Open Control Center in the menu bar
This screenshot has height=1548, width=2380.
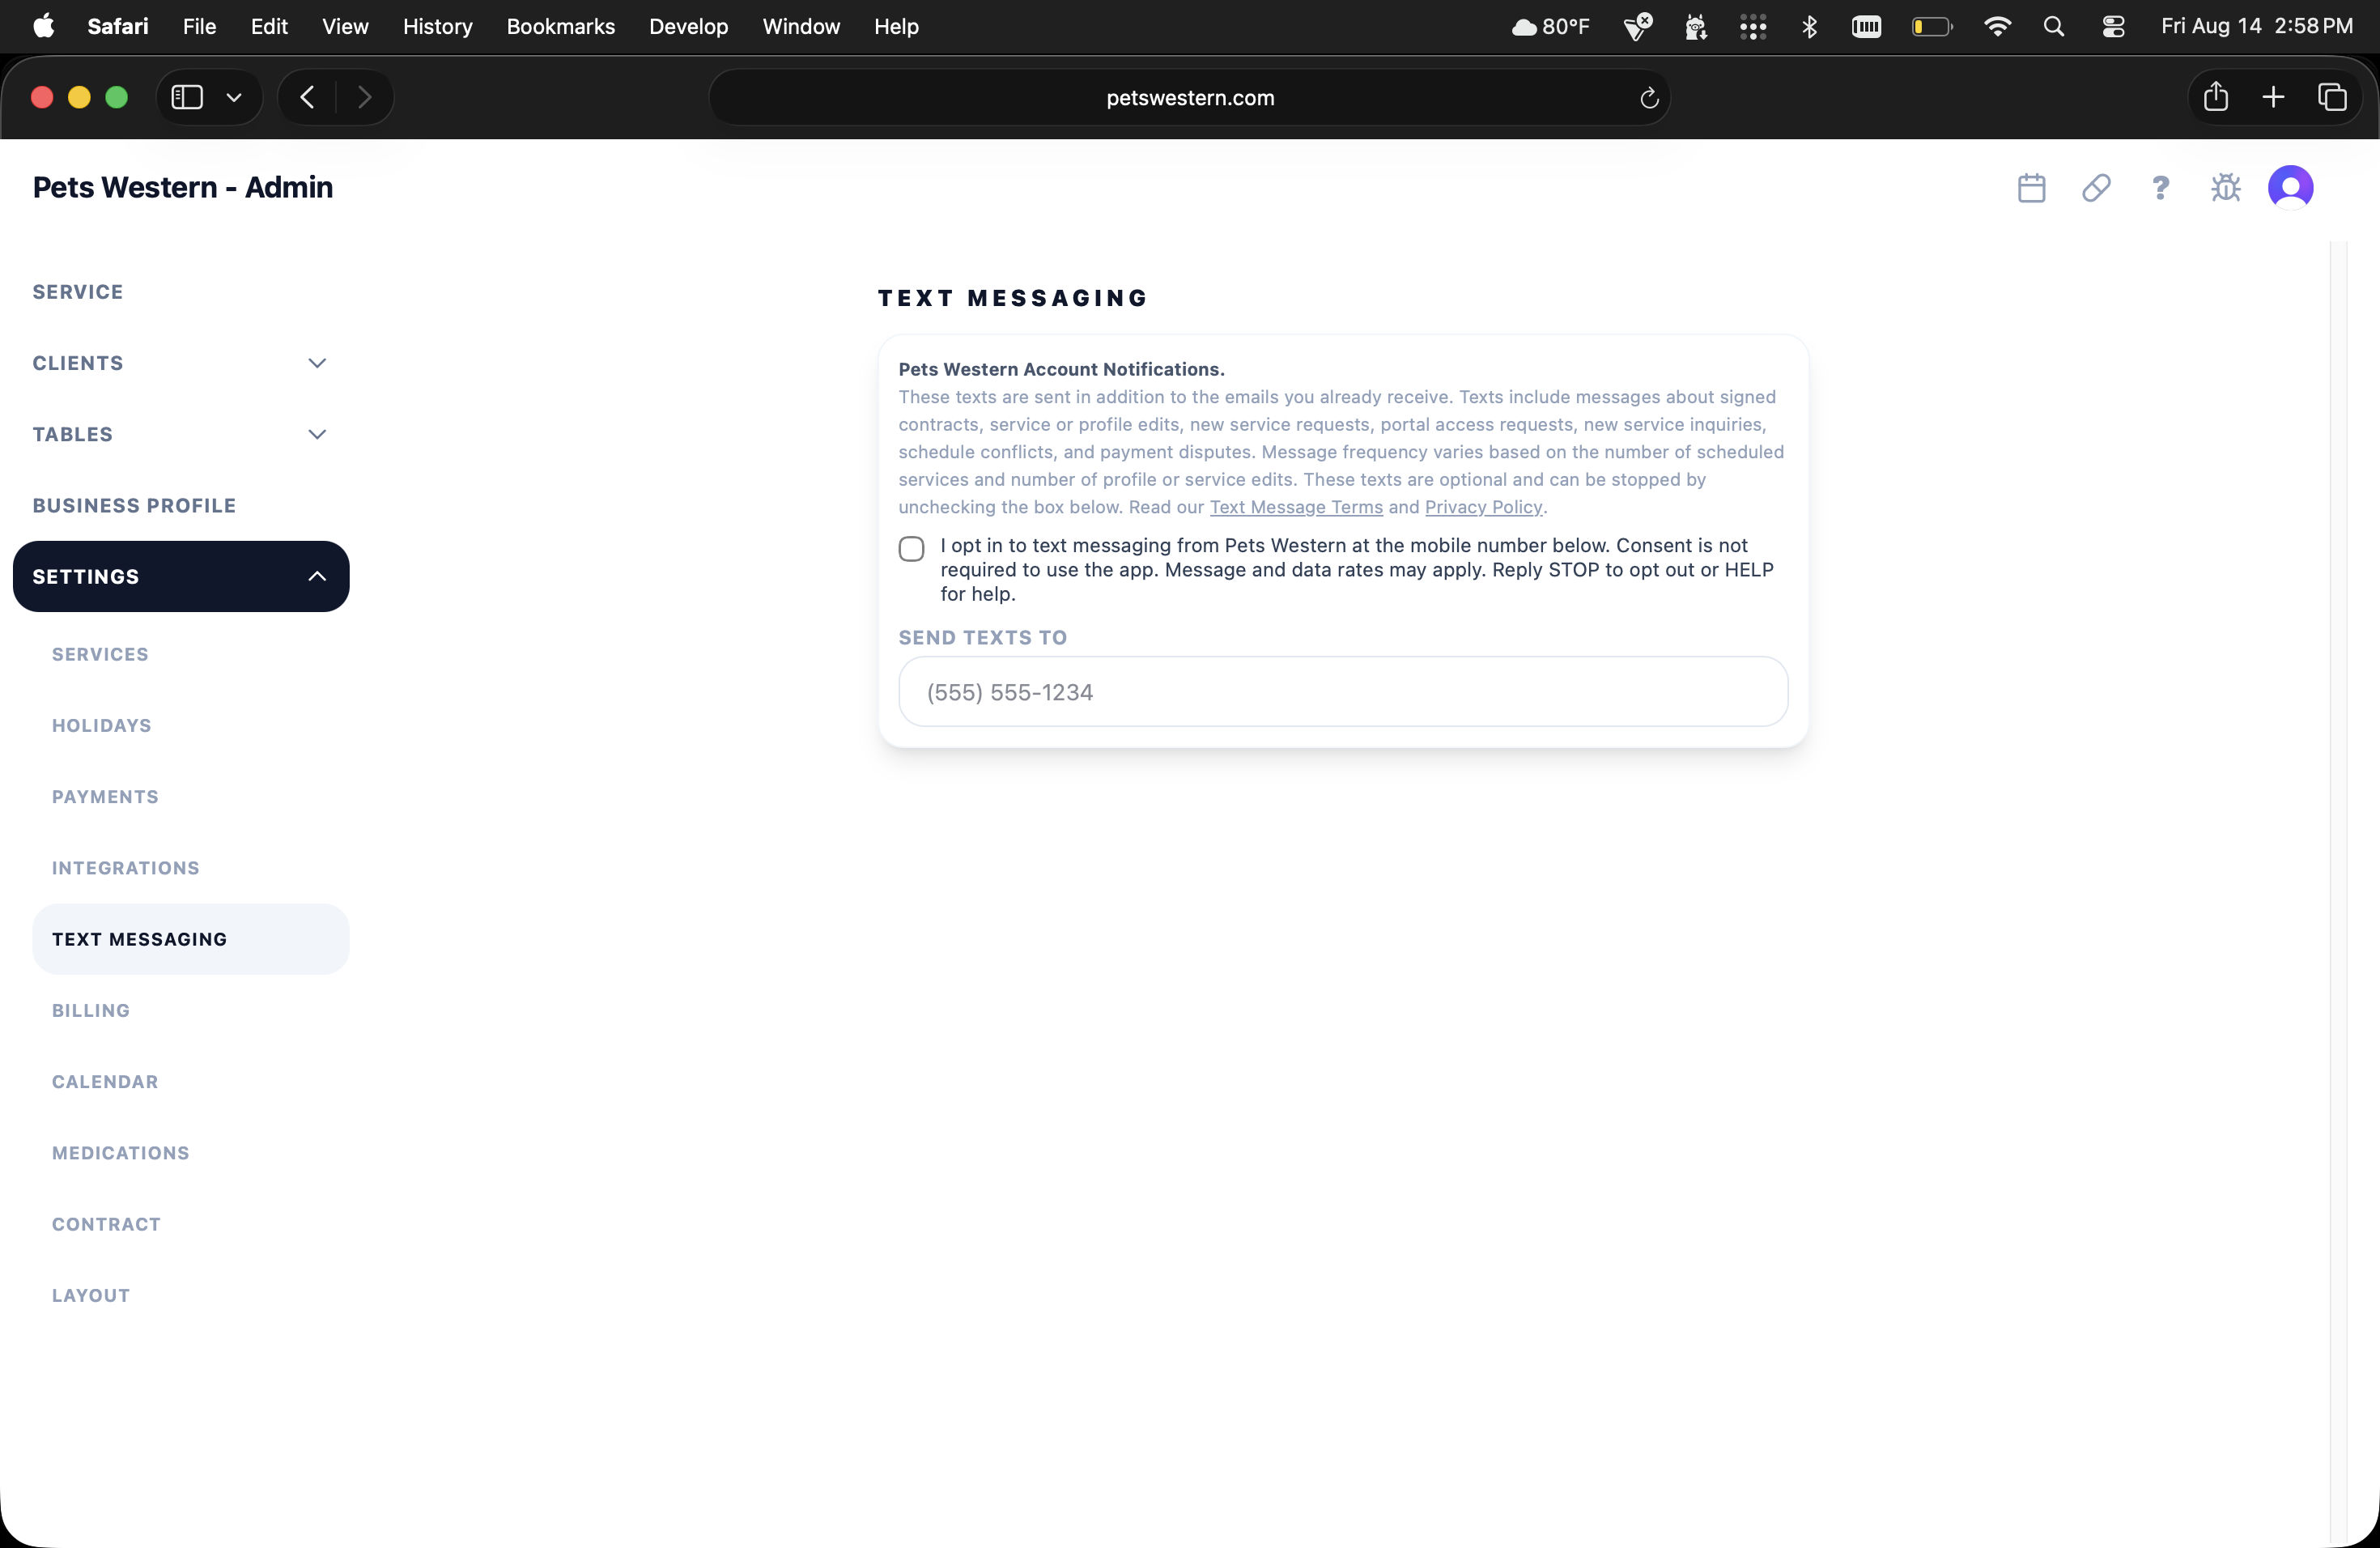click(2113, 26)
